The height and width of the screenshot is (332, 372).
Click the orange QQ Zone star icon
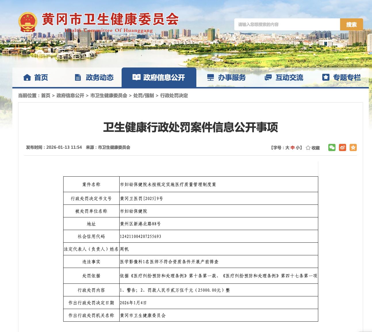[353, 148]
